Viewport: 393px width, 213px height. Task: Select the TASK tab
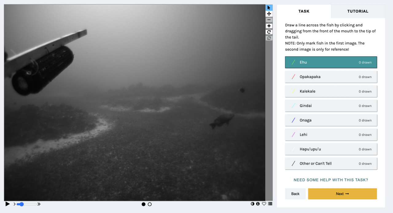(304, 11)
